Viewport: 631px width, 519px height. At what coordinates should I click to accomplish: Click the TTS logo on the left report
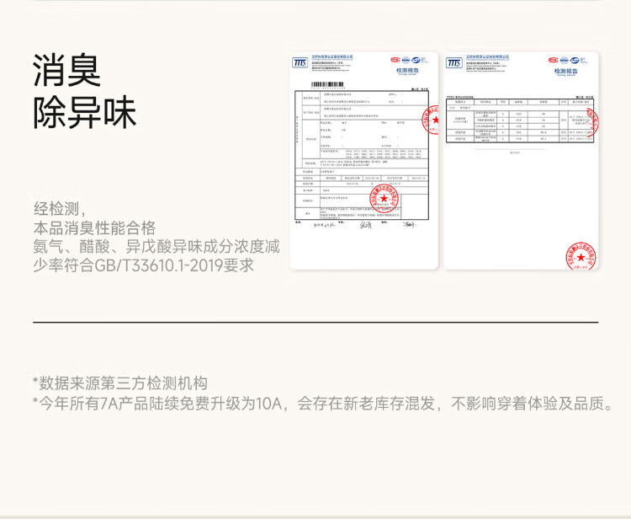[x=300, y=62]
